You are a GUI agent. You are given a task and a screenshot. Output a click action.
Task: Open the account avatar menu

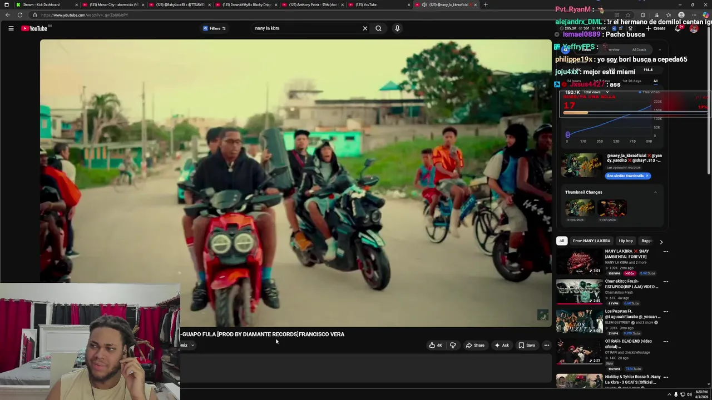click(694, 28)
